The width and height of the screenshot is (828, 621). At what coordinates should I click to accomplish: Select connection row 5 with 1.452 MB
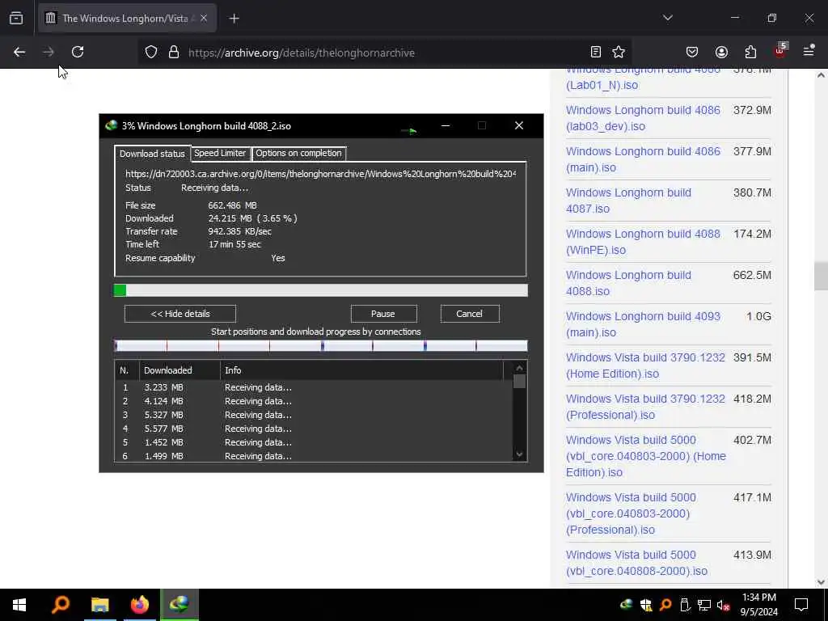click(x=314, y=442)
